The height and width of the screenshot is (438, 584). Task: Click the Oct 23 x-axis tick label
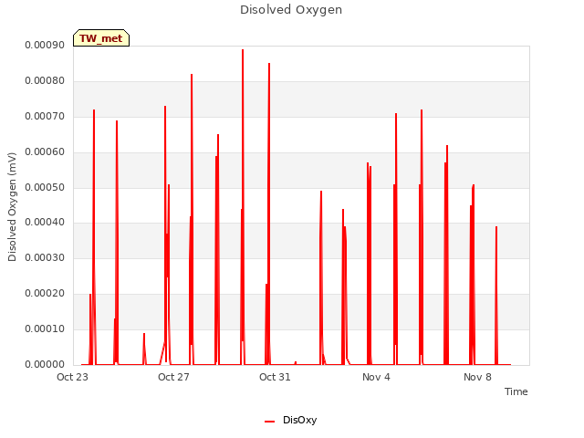pyautogui.click(x=72, y=377)
